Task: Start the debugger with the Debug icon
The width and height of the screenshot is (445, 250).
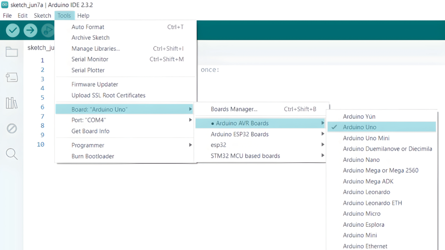Action: (x=48, y=30)
